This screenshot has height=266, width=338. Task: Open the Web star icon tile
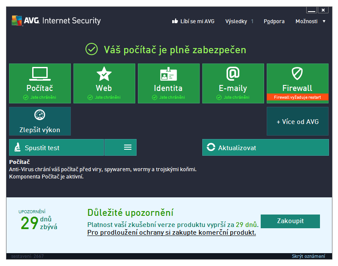[104, 74]
